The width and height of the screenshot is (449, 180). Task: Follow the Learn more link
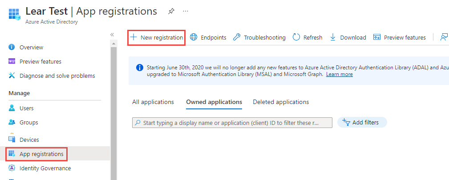pyautogui.click(x=340, y=74)
